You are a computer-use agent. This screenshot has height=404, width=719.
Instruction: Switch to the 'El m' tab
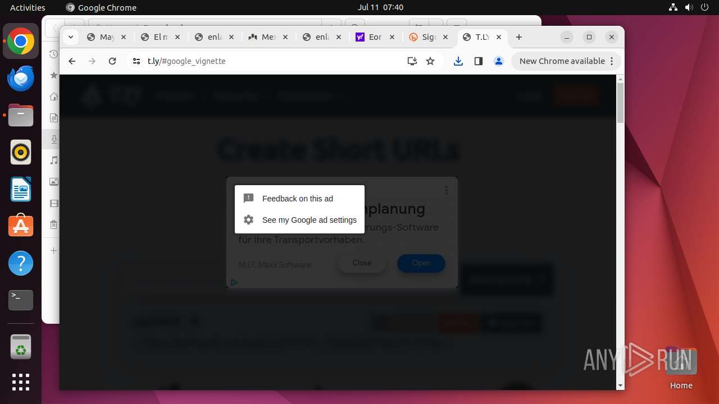pos(161,37)
